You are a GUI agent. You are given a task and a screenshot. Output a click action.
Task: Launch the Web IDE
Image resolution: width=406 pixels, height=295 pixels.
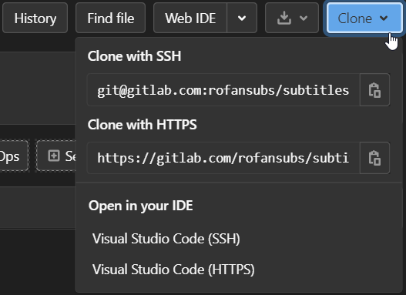190,18
